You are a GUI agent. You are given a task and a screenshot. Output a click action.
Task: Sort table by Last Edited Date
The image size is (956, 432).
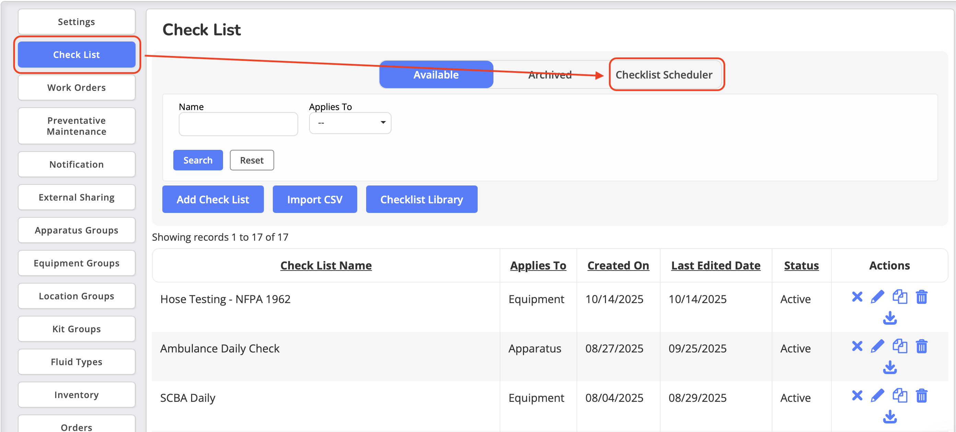pos(715,265)
